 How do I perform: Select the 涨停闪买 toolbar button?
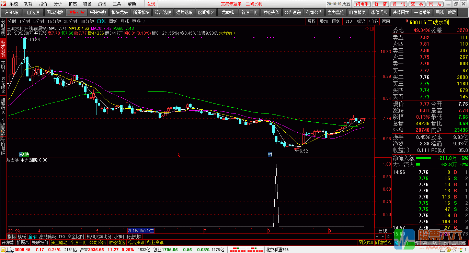click(379, 12)
